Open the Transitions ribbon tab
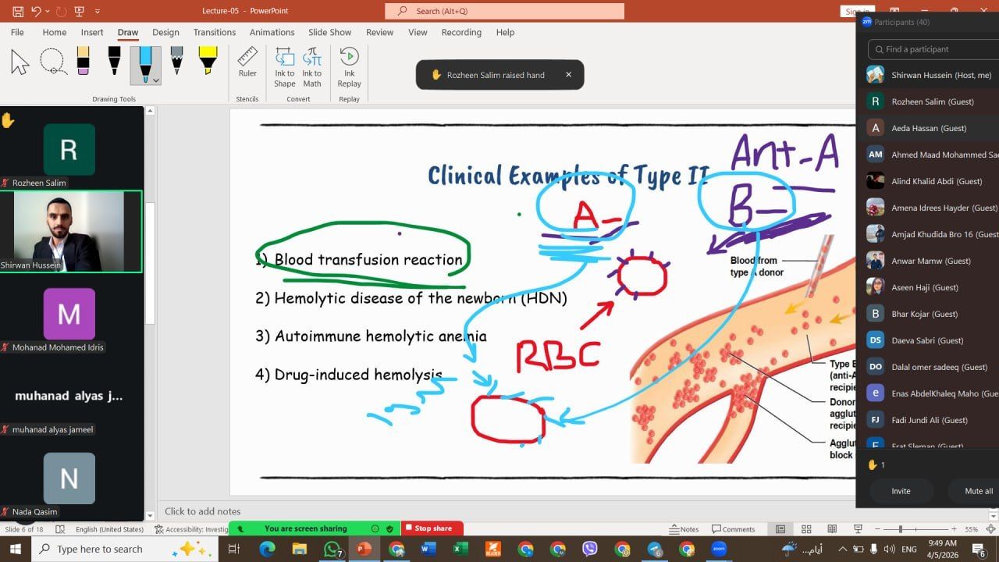The height and width of the screenshot is (562, 999). coord(214,32)
